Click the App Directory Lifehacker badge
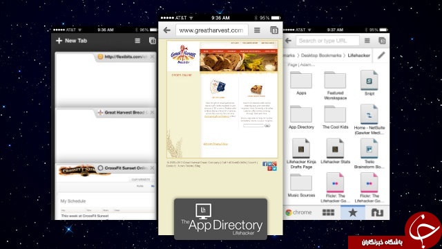The image size is (442, 249). click(221, 219)
